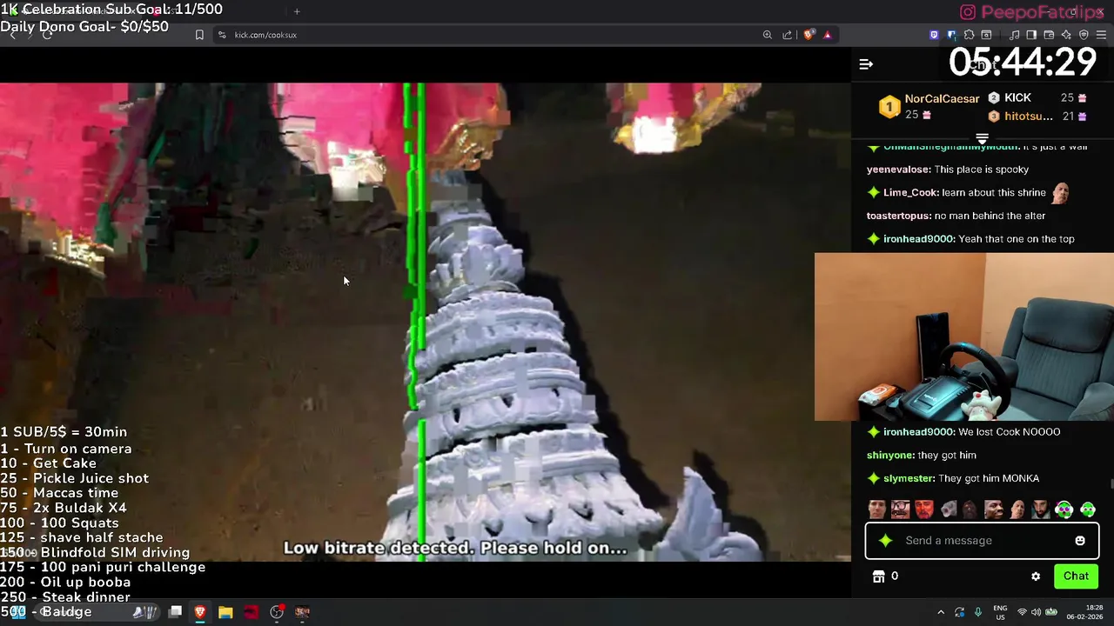1114x626 pixels.
Task: Insert the green headphones alien emote on far right
Action: [1088, 509]
